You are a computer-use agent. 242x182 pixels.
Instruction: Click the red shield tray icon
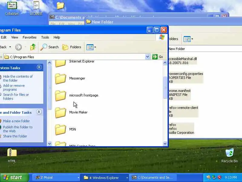(x=219, y=177)
